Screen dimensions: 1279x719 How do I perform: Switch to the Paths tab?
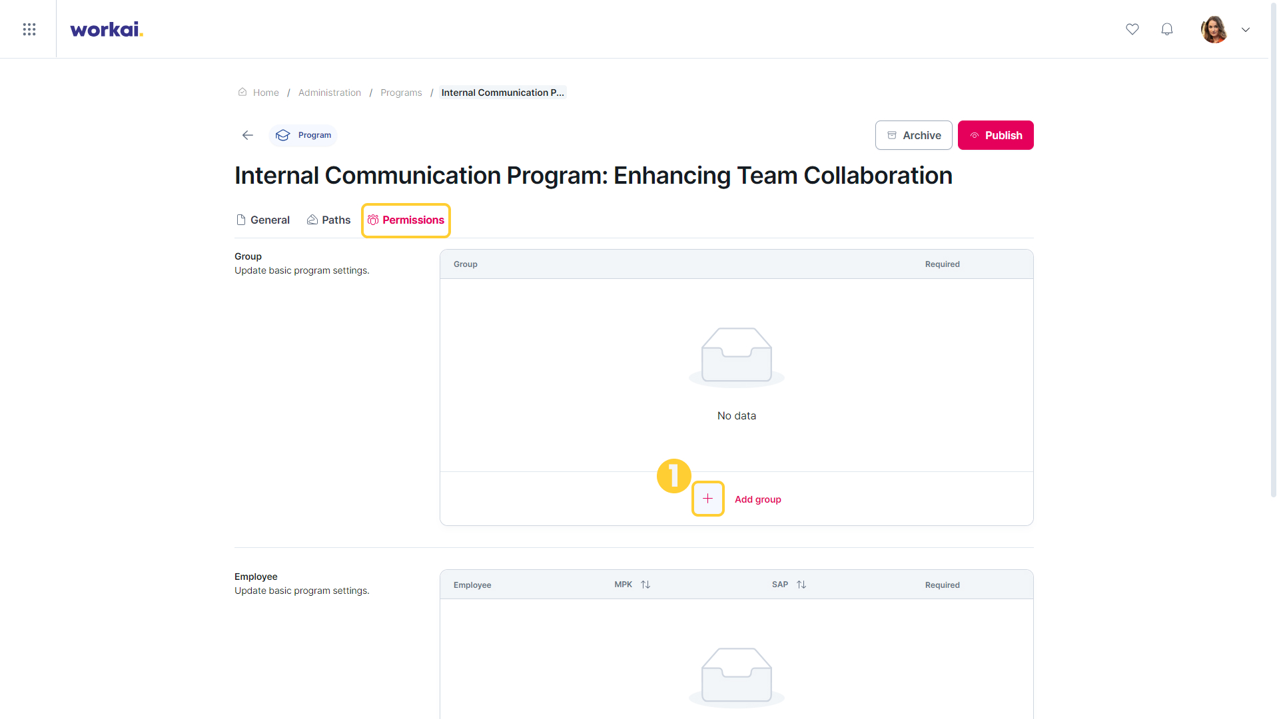click(328, 220)
